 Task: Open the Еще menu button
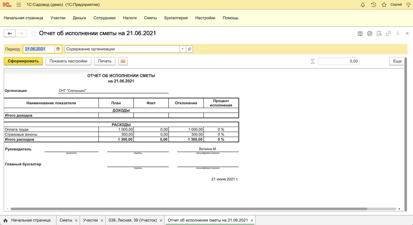(397, 61)
